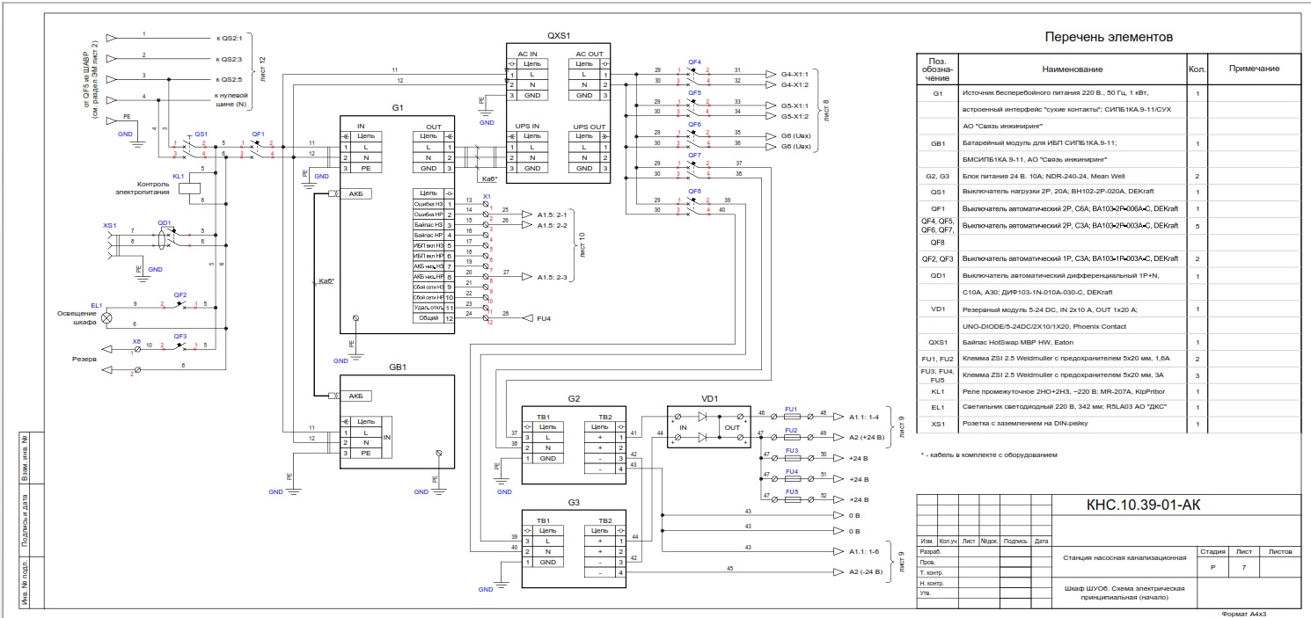Click the QF4 breaker label in the schematic
The height and width of the screenshot is (618, 1311).
[x=694, y=63]
